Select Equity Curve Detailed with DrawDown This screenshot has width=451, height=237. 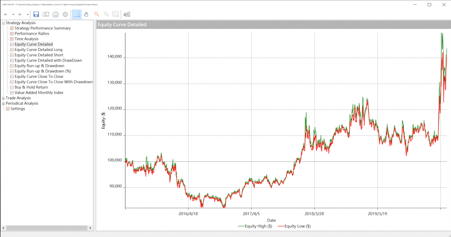point(48,60)
